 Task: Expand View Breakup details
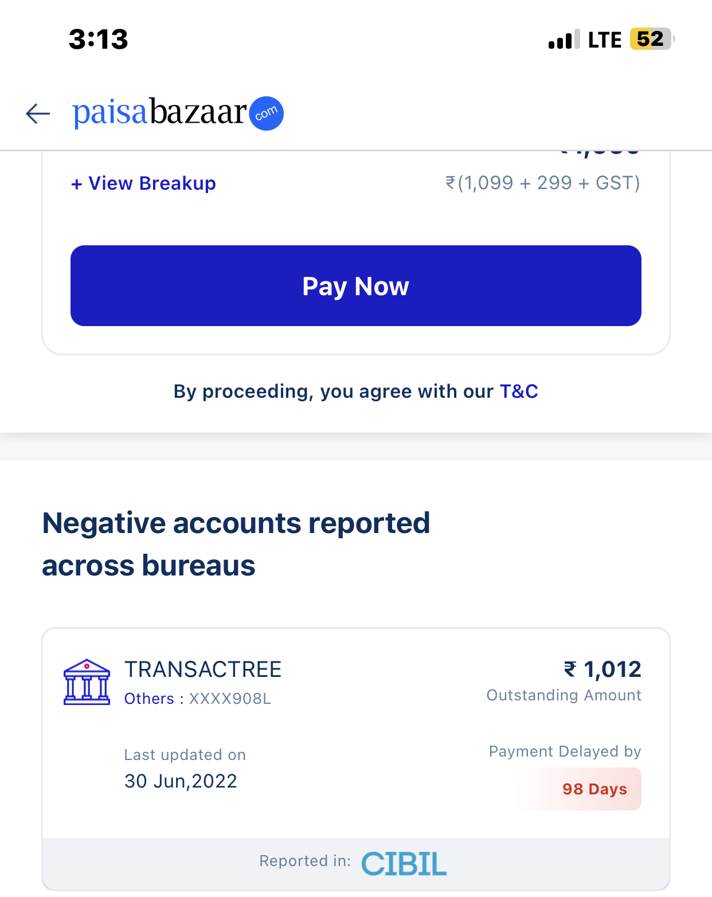pos(143,183)
